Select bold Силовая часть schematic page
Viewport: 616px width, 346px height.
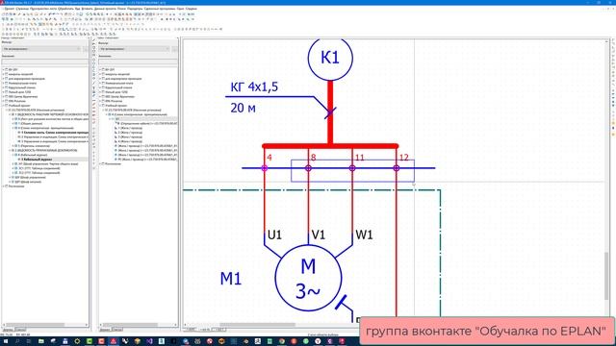[x=55, y=133]
